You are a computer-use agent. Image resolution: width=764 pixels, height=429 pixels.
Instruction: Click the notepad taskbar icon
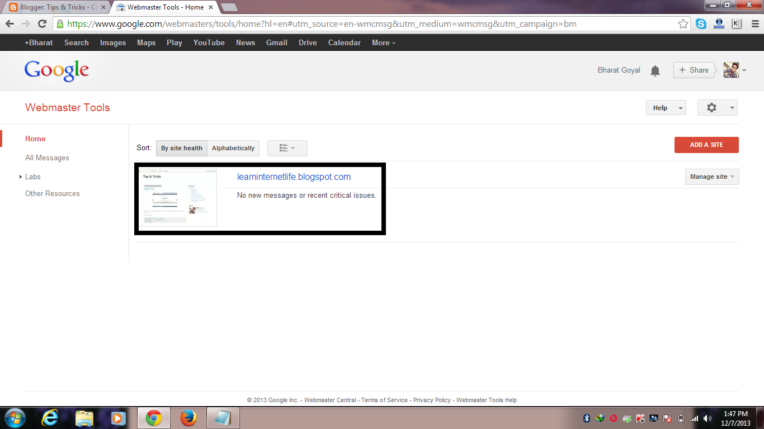point(223,418)
